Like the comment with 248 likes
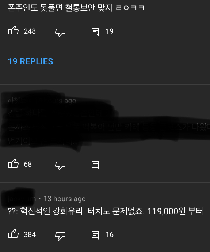 click(14, 30)
